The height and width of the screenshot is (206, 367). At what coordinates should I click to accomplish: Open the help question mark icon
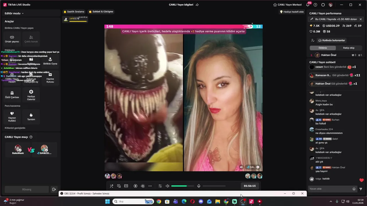[x=315, y=5]
